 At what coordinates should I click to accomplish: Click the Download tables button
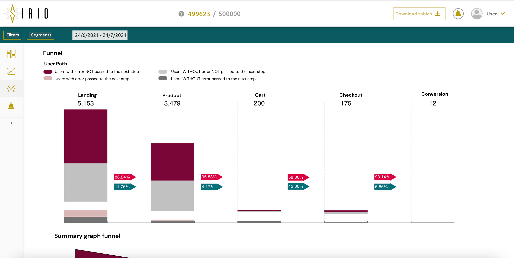click(x=419, y=14)
